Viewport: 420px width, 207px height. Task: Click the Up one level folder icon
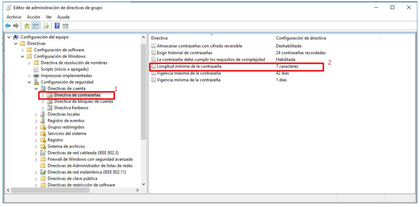pos(27,26)
